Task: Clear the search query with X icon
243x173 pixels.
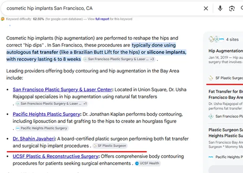Action: (x=206, y=8)
